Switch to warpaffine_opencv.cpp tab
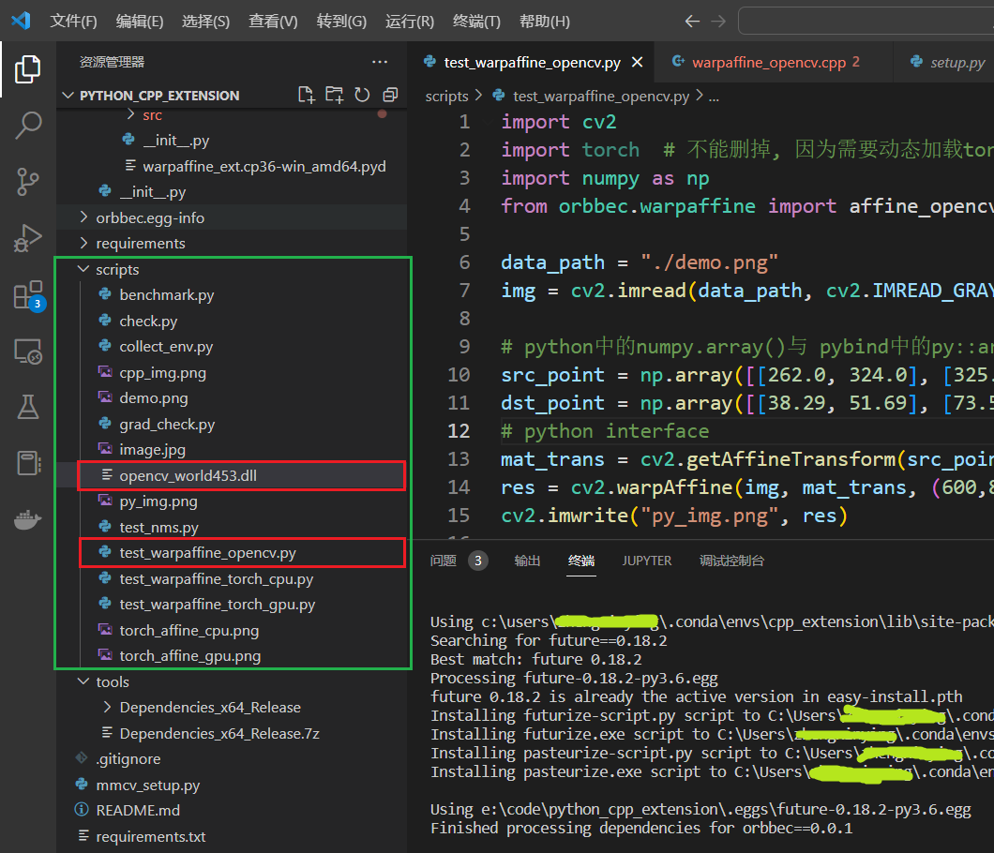The image size is (994, 853). [x=768, y=63]
